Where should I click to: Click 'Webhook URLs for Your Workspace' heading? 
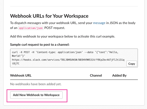coord(49,16)
